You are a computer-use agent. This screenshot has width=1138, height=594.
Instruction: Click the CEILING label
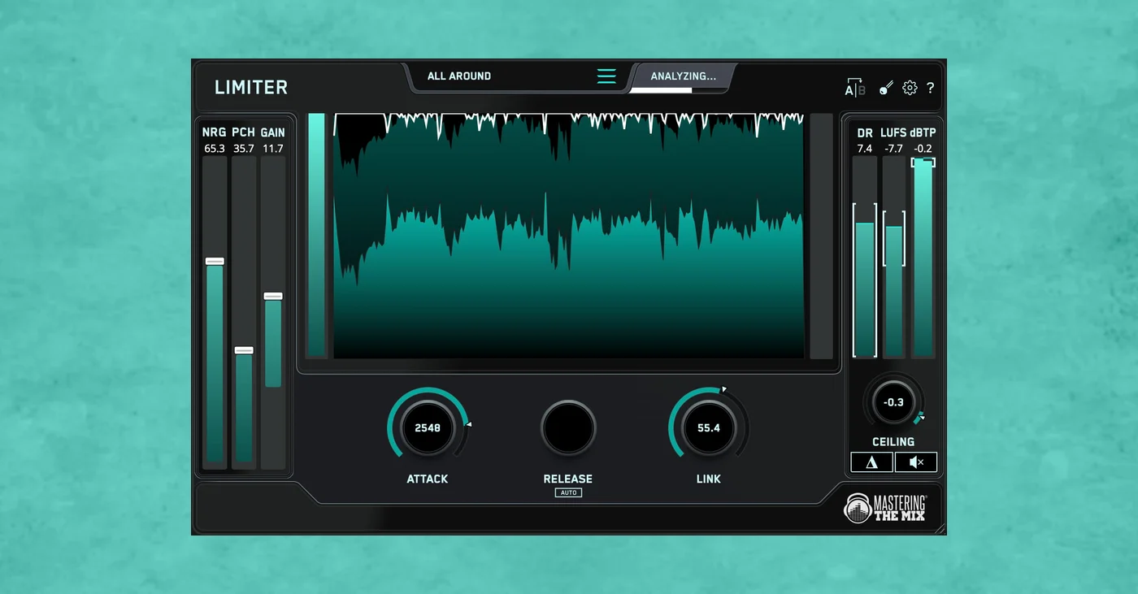click(x=893, y=442)
